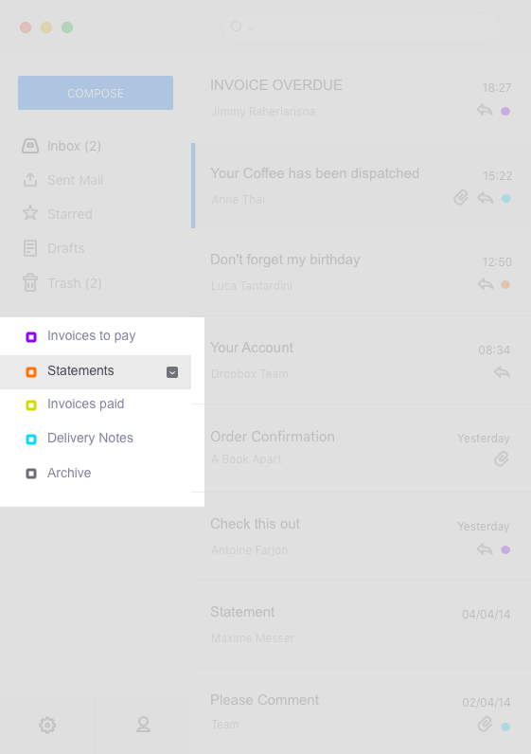The image size is (531, 754).
Task: Select the Archive label
Action: (x=96, y=474)
